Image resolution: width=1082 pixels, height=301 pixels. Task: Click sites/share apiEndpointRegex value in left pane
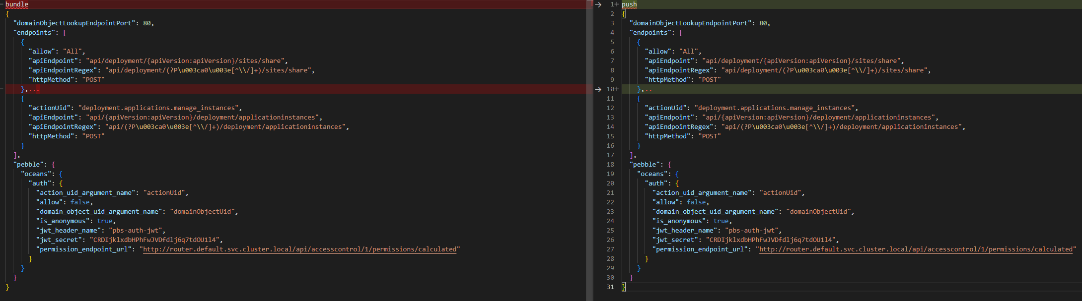[x=208, y=70]
